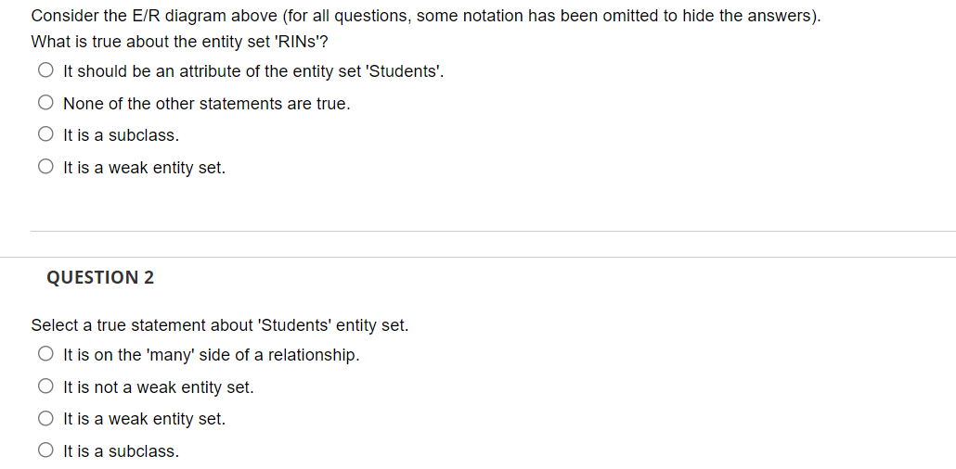
Task: Select Question 2 radio 'It is a weak entity set'
Action: point(45,418)
